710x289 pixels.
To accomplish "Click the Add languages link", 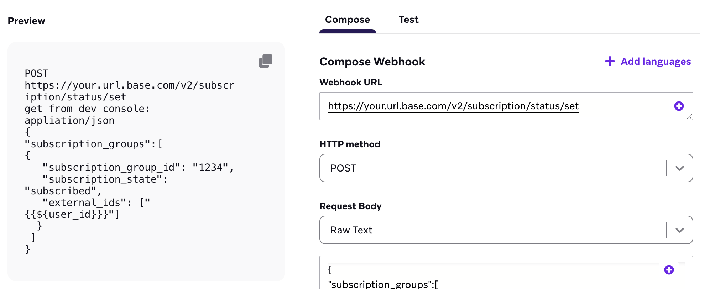I will click(x=656, y=62).
